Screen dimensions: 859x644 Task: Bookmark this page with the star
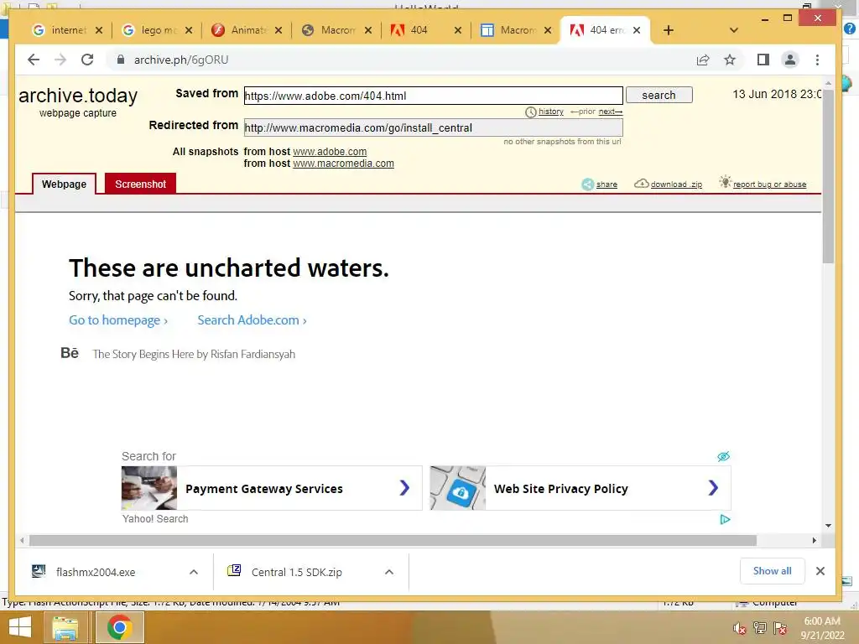pos(730,60)
